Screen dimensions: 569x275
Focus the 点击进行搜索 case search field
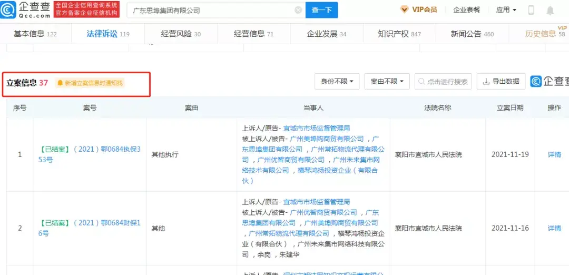pyautogui.click(x=443, y=82)
